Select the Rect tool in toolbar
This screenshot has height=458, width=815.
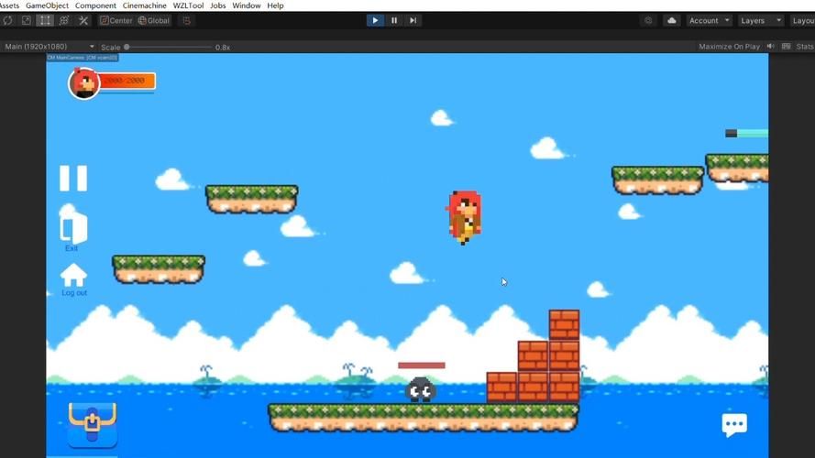(x=45, y=20)
